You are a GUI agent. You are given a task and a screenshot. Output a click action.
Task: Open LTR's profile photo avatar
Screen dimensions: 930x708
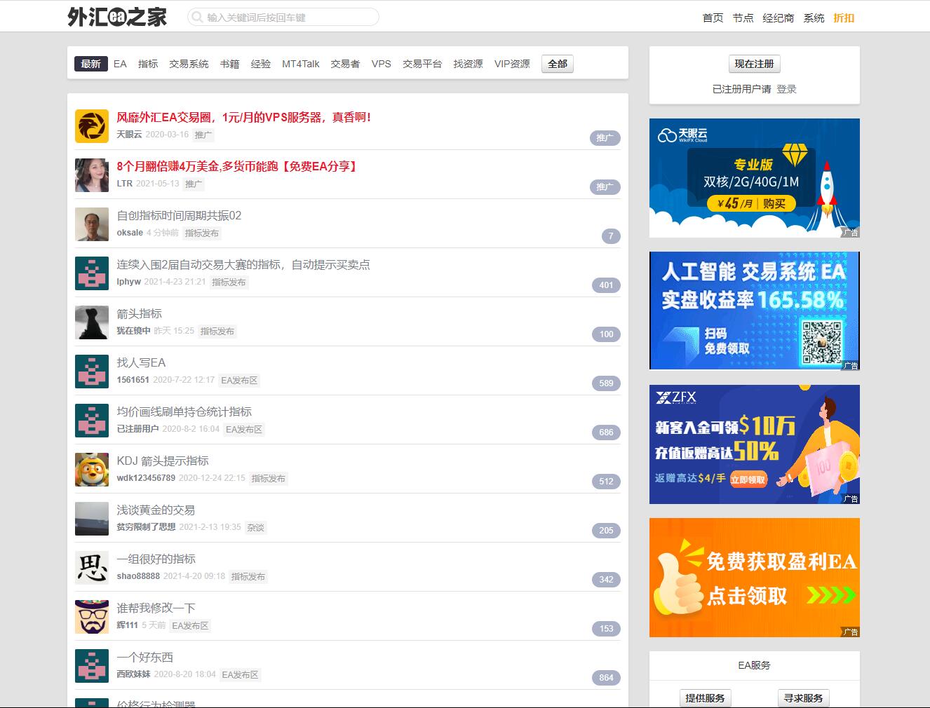(x=92, y=175)
